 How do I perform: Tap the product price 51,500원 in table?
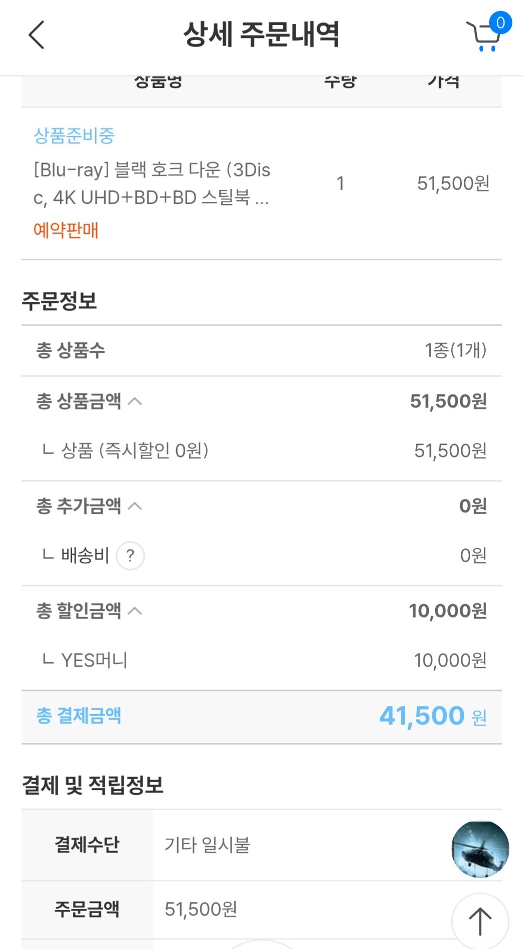click(453, 183)
